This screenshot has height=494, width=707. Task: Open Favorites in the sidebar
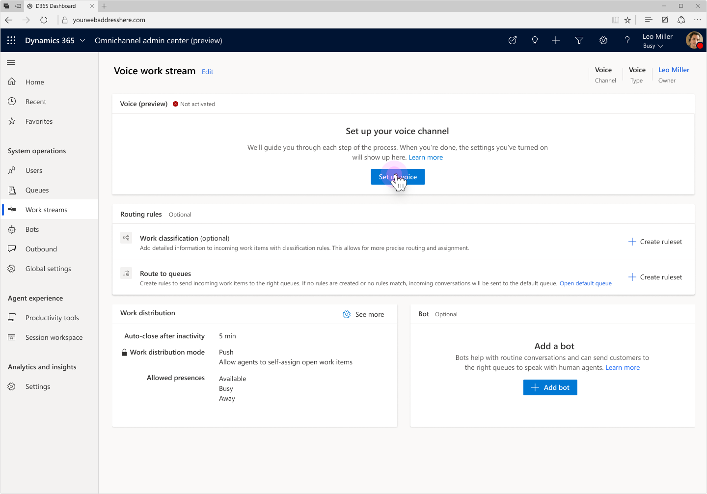49,121
